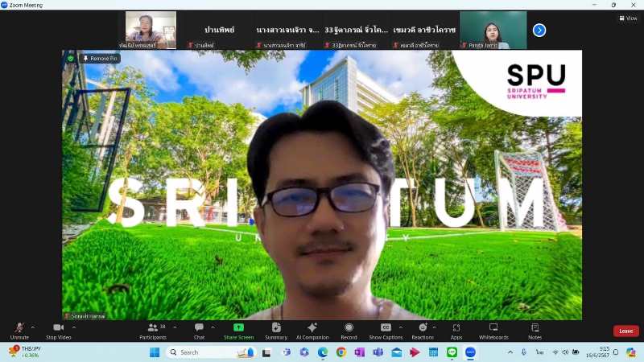Switch input language ไทย indicator
Image resolution: width=644 pixels, height=362 pixels.
point(539,352)
